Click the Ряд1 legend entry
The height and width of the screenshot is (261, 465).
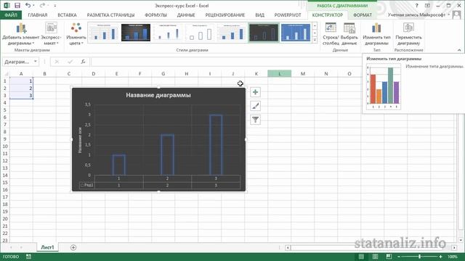[87, 186]
